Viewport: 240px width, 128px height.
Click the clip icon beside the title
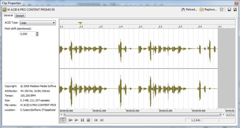point(5,10)
